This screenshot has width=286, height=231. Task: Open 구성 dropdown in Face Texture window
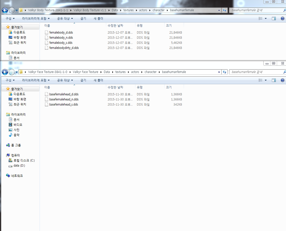pos(10,80)
